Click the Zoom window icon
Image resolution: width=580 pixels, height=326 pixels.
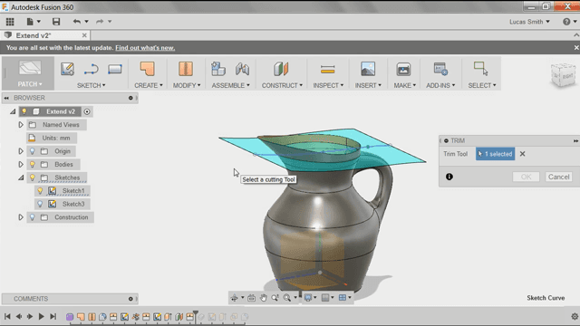275,298
